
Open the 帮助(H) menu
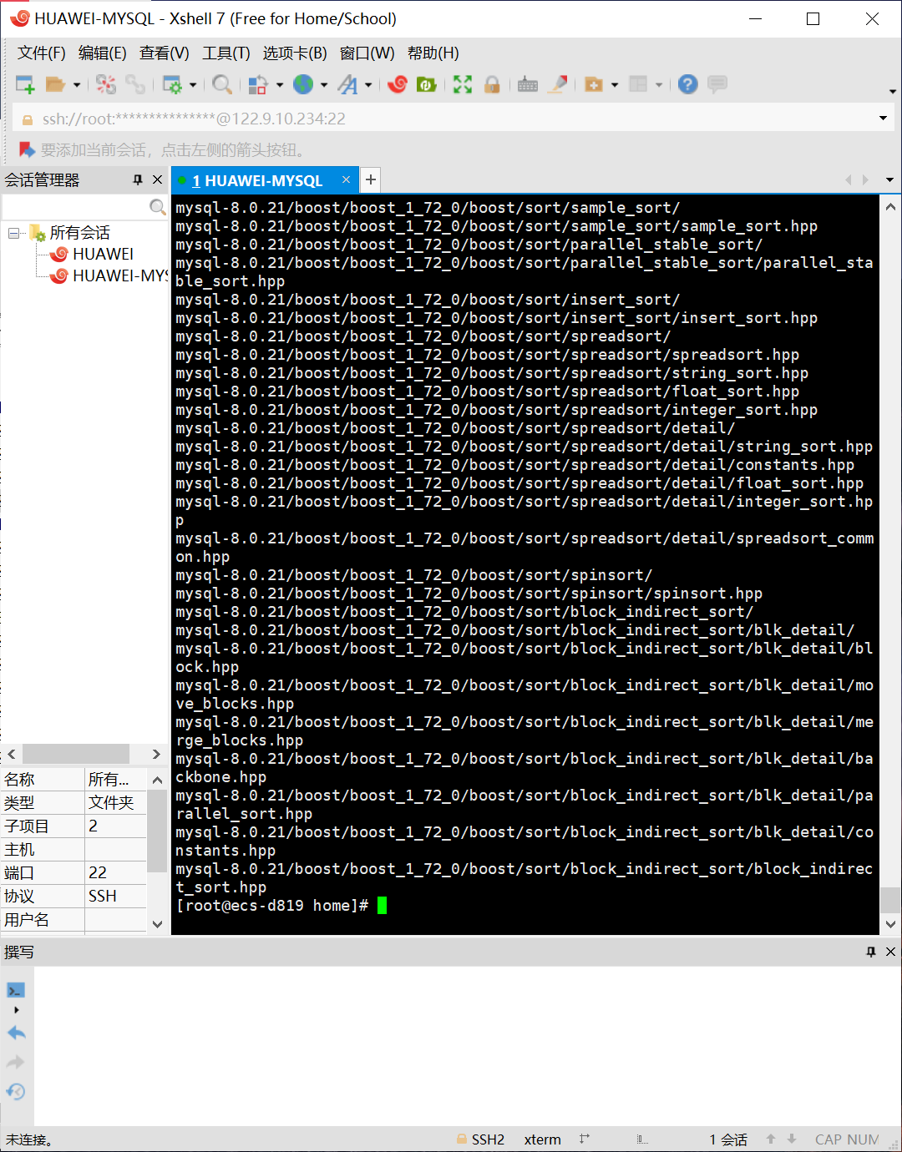pyautogui.click(x=433, y=53)
